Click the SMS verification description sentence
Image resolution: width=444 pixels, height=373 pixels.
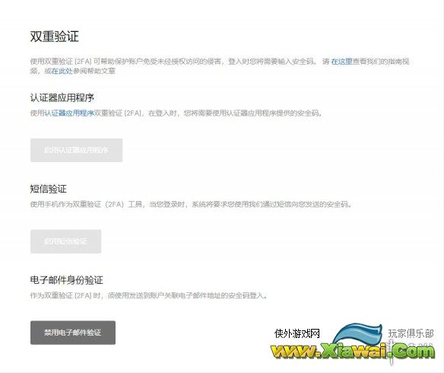click(x=191, y=204)
